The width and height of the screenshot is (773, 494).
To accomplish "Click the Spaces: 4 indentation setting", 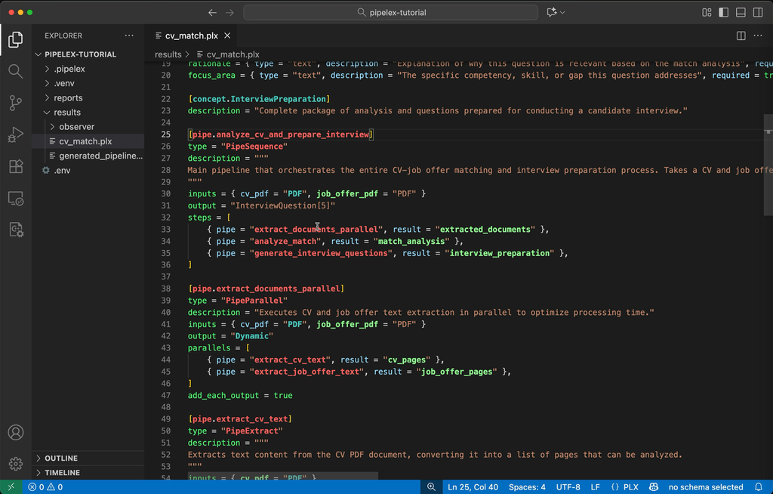I will (x=527, y=487).
